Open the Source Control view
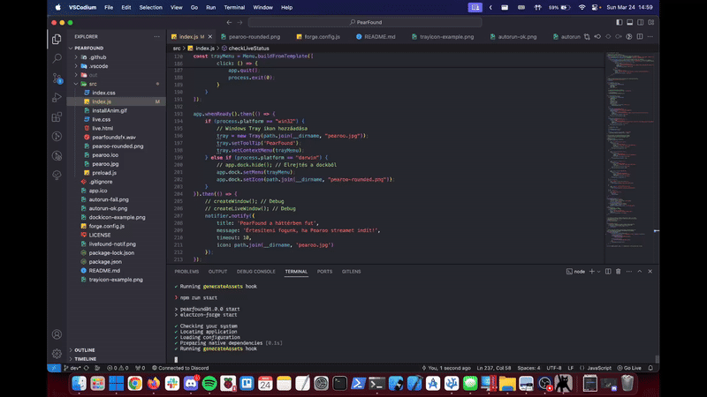The height and width of the screenshot is (397, 707). coord(57,79)
